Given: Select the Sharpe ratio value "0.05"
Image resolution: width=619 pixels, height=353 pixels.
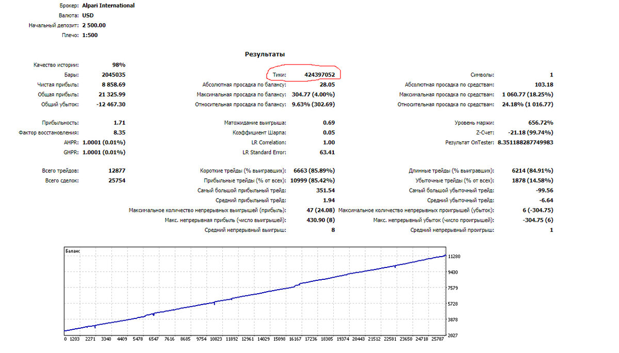Looking at the screenshot, I should coord(329,132).
